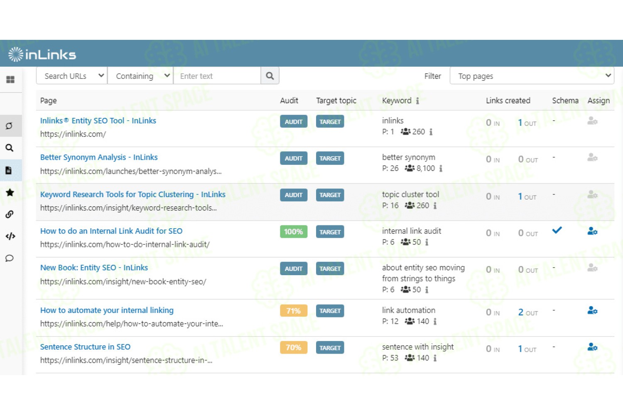
Task: Open Inlinks Entity SEO Tool page link
Action: tap(98, 121)
